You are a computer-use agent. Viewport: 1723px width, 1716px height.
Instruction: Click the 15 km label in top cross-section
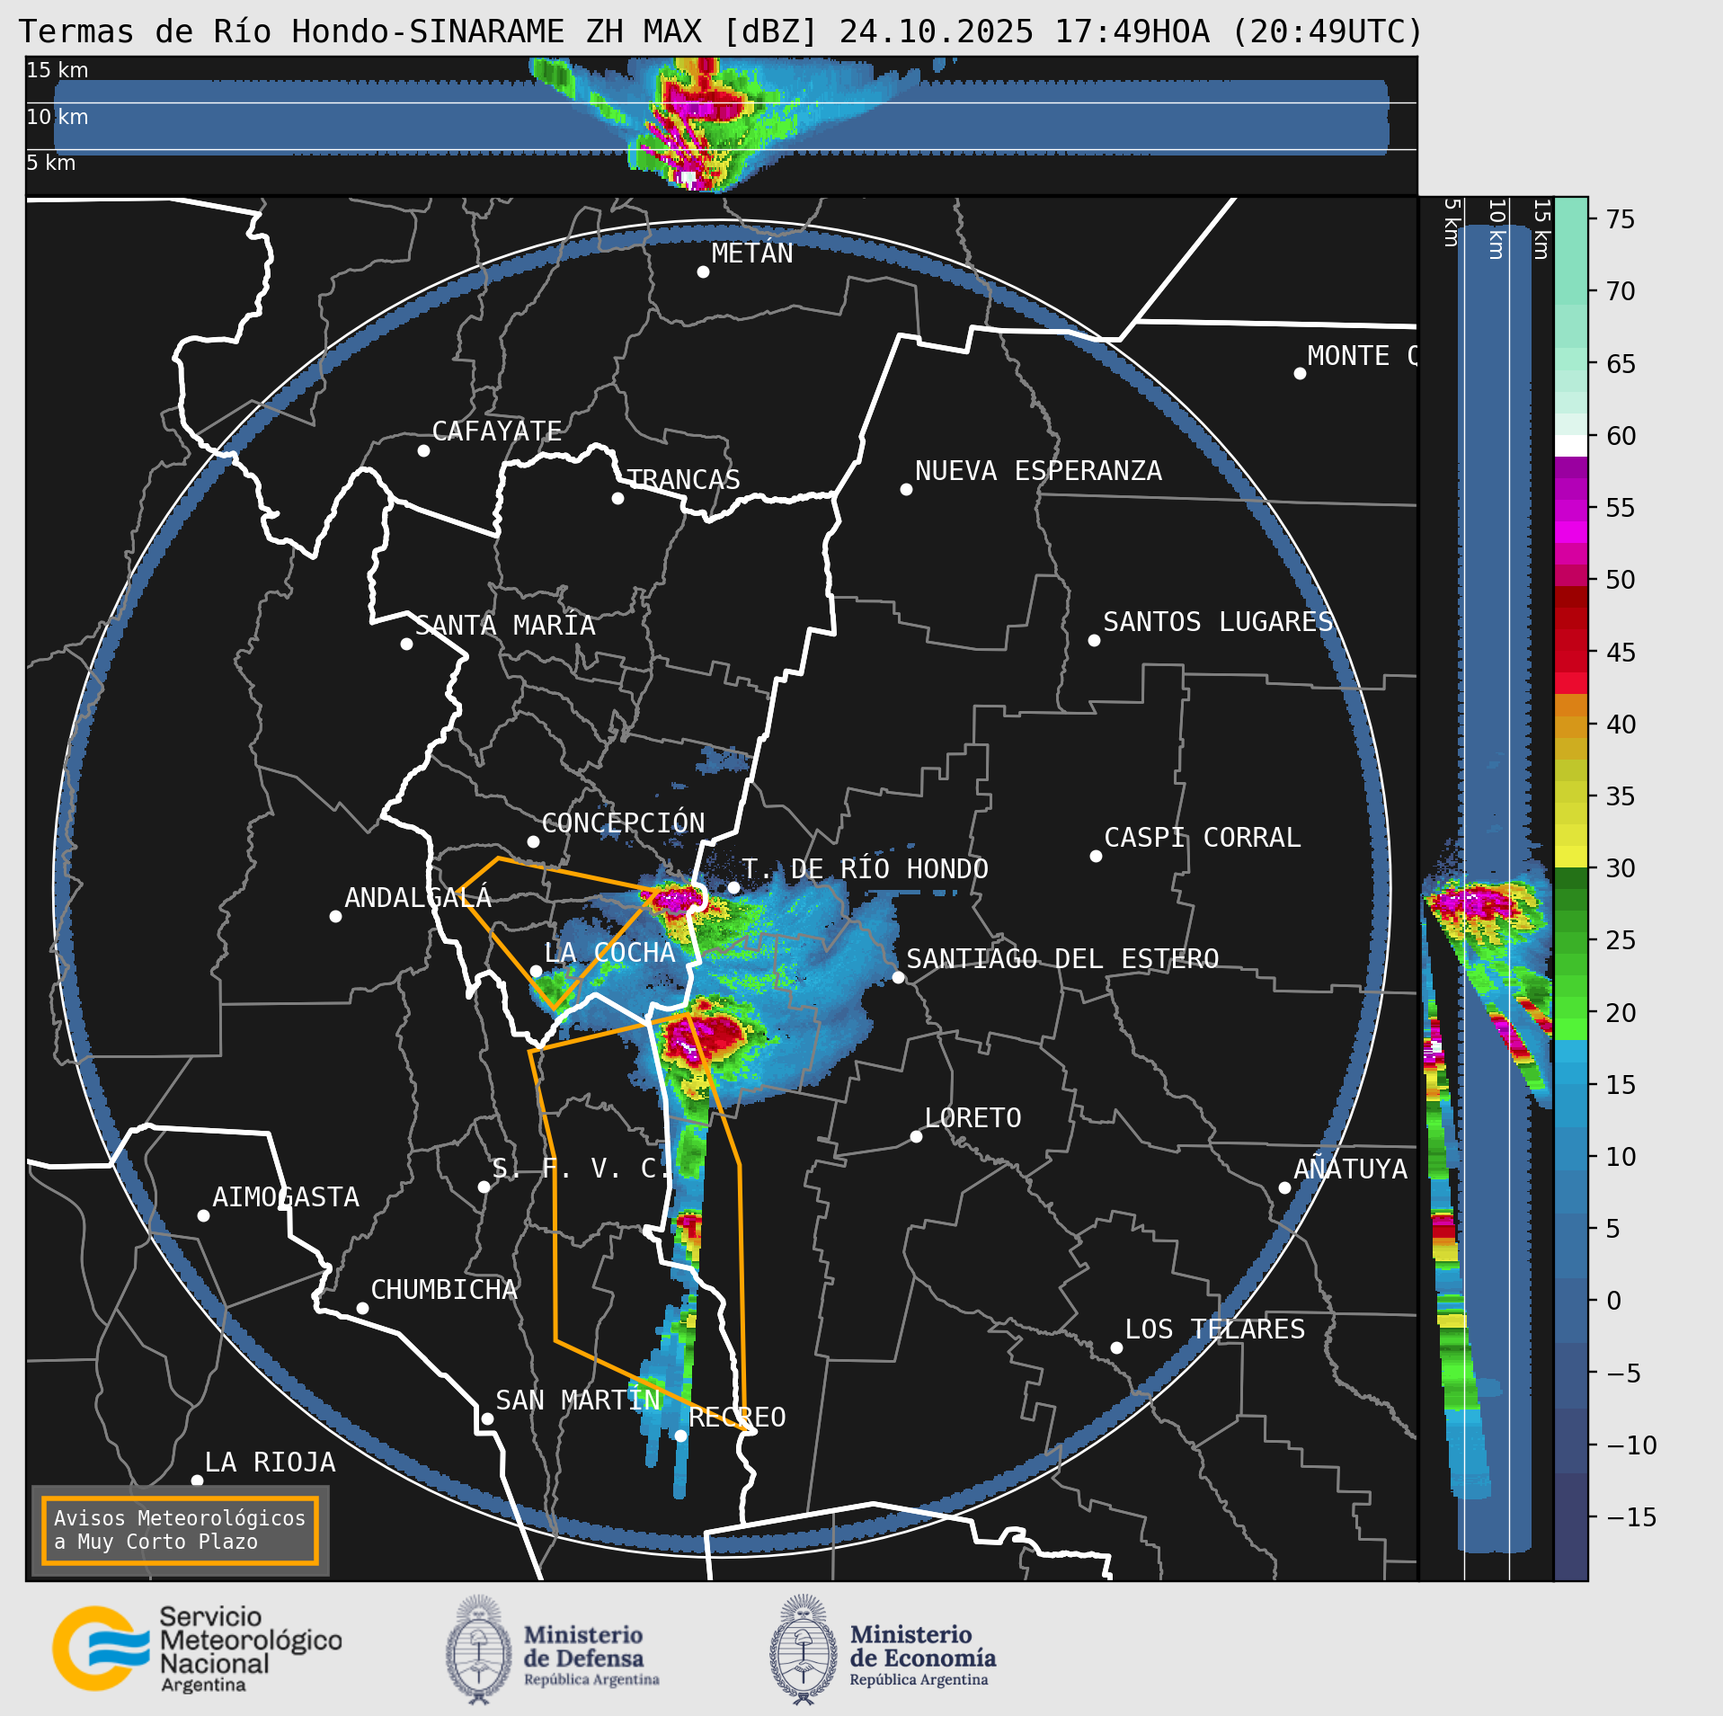pyautogui.click(x=58, y=70)
